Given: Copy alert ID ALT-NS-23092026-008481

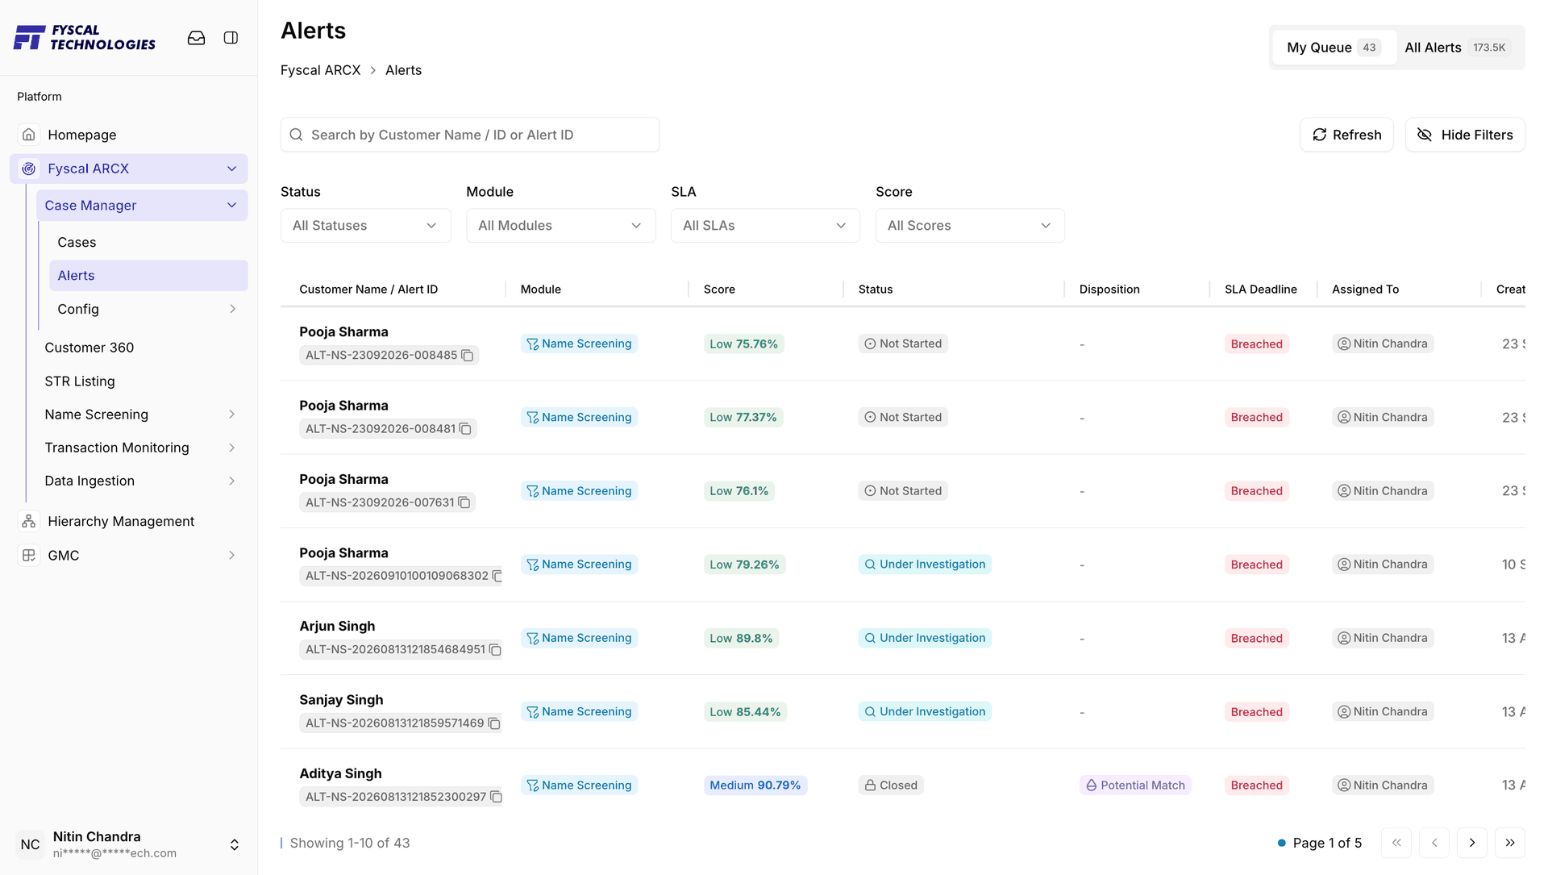Looking at the screenshot, I should pyautogui.click(x=465, y=429).
